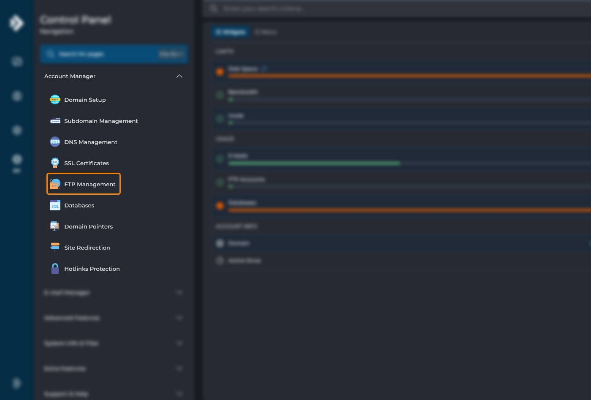Image resolution: width=591 pixels, height=400 pixels.
Task: Click the Domain Pointers monitor icon
Action: (55, 226)
